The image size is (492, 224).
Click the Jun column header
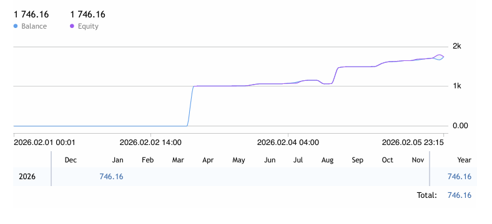coord(270,160)
